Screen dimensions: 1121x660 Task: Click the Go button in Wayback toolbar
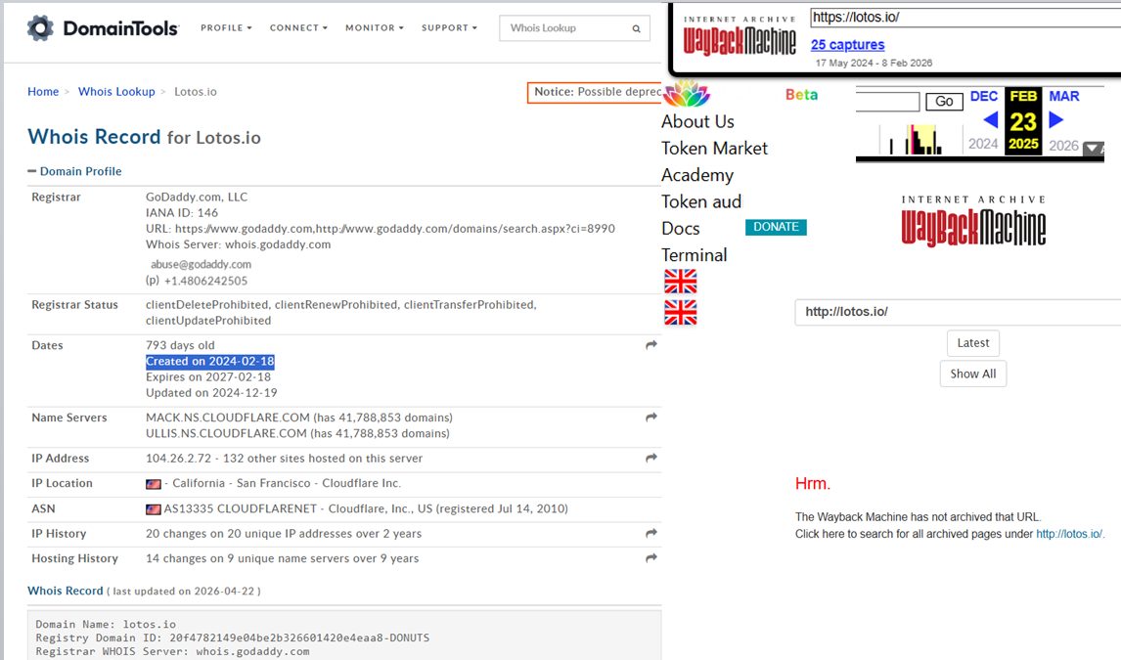(944, 102)
